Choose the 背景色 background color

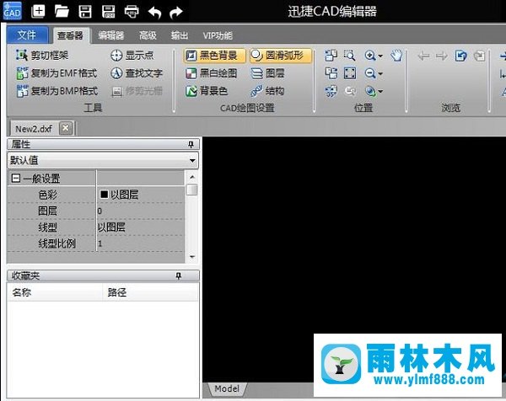coord(207,91)
